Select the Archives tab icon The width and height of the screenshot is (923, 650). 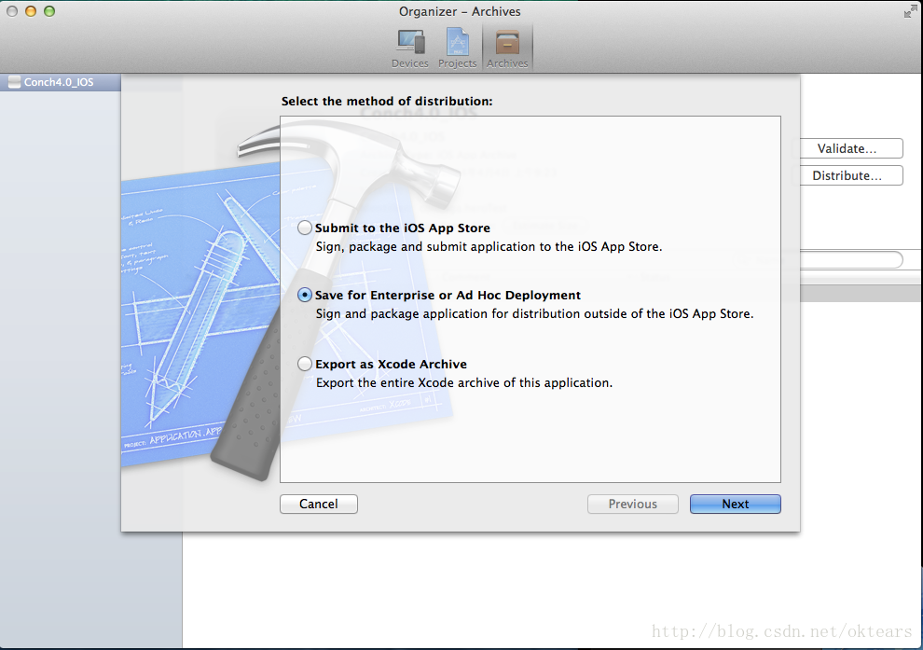point(507,42)
